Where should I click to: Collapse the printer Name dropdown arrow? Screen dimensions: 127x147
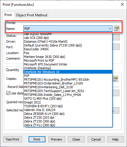[x=110, y=29]
